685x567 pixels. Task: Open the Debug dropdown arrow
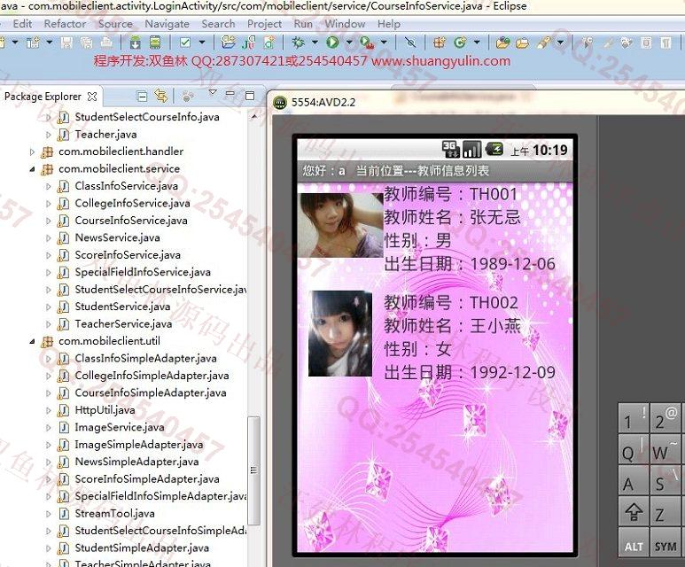click(315, 43)
